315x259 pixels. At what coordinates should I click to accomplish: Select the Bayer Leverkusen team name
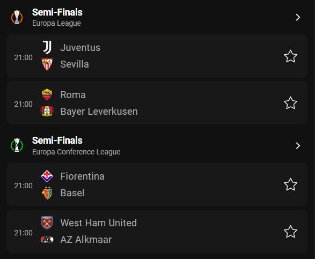(99, 112)
